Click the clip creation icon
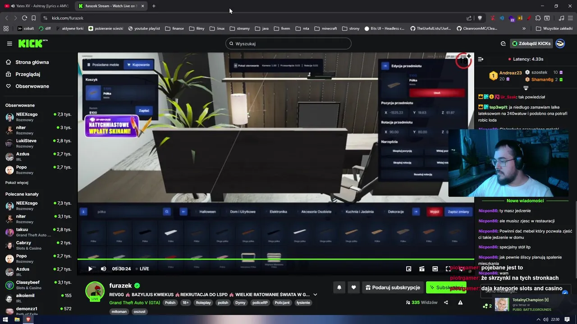The image size is (577, 324). click(421, 269)
